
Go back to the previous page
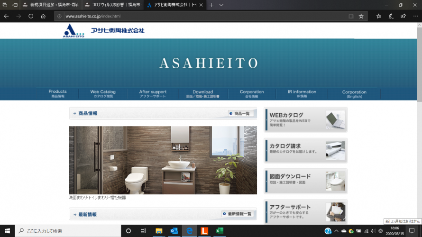[x=6, y=16]
